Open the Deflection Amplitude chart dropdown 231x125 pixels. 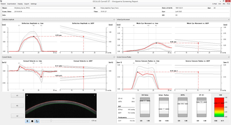(x=58, y=19)
